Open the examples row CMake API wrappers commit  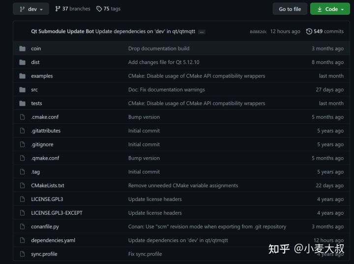coord(196,76)
